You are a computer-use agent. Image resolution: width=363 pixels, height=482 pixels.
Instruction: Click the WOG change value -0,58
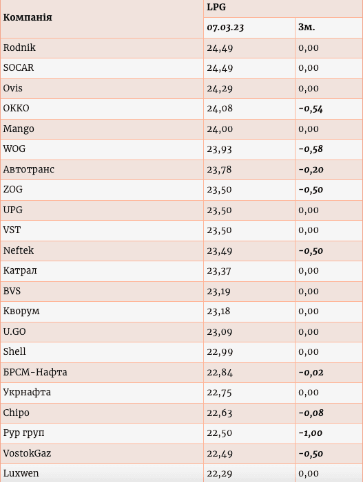[x=311, y=149]
